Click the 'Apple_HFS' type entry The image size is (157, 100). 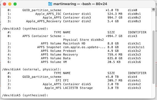pyautogui.click(x=53, y=88)
